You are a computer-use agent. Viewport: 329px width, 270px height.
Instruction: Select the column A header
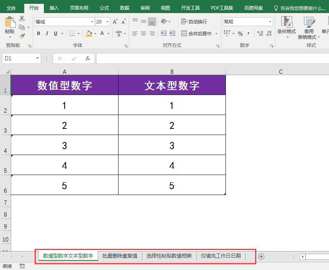pyautogui.click(x=64, y=72)
